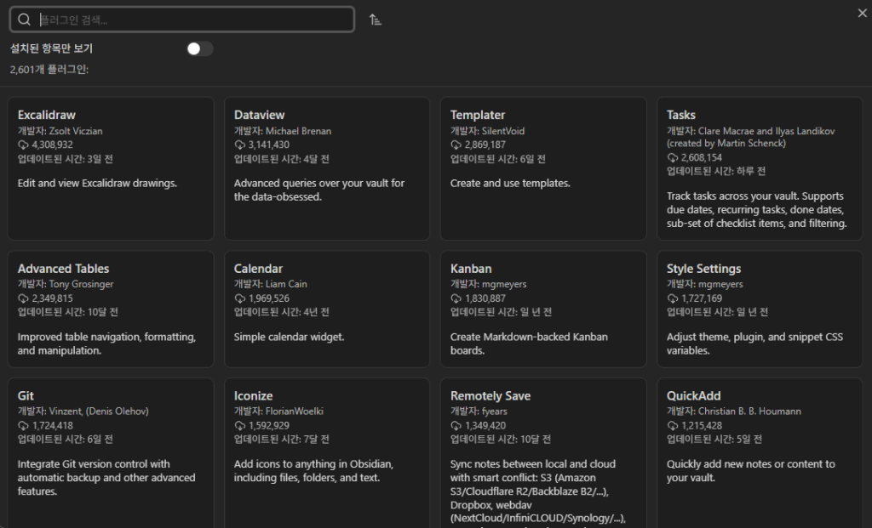Image resolution: width=872 pixels, height=528 pixels.
Task: Select the Iconize plugin title
Action: click(x=253, y=396)
